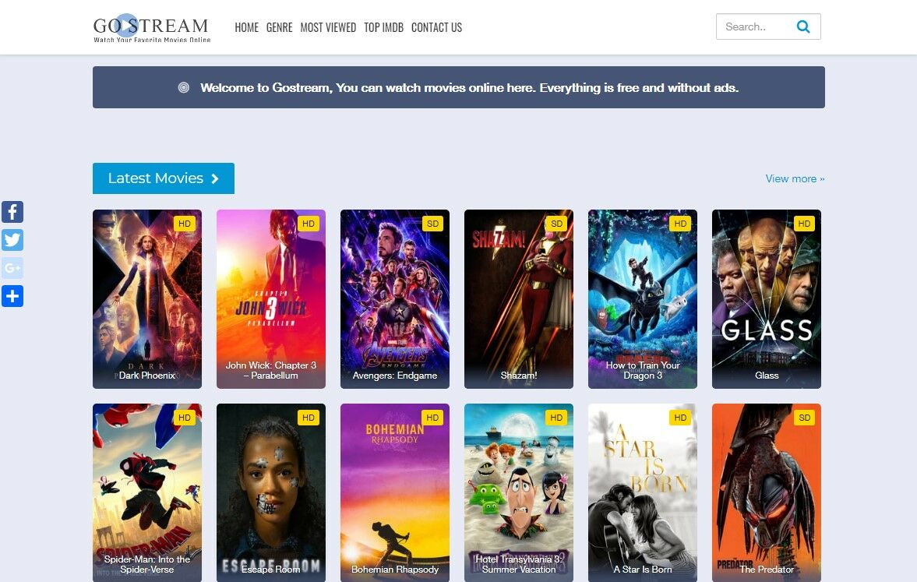Open How to Train Your Dragon 3

643,299
